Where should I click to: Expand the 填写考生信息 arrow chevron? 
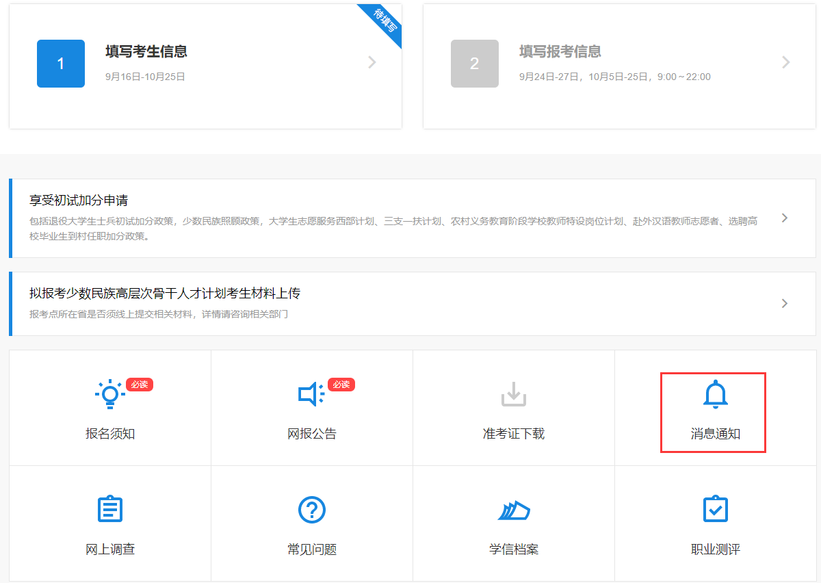[x=372, y=62]
